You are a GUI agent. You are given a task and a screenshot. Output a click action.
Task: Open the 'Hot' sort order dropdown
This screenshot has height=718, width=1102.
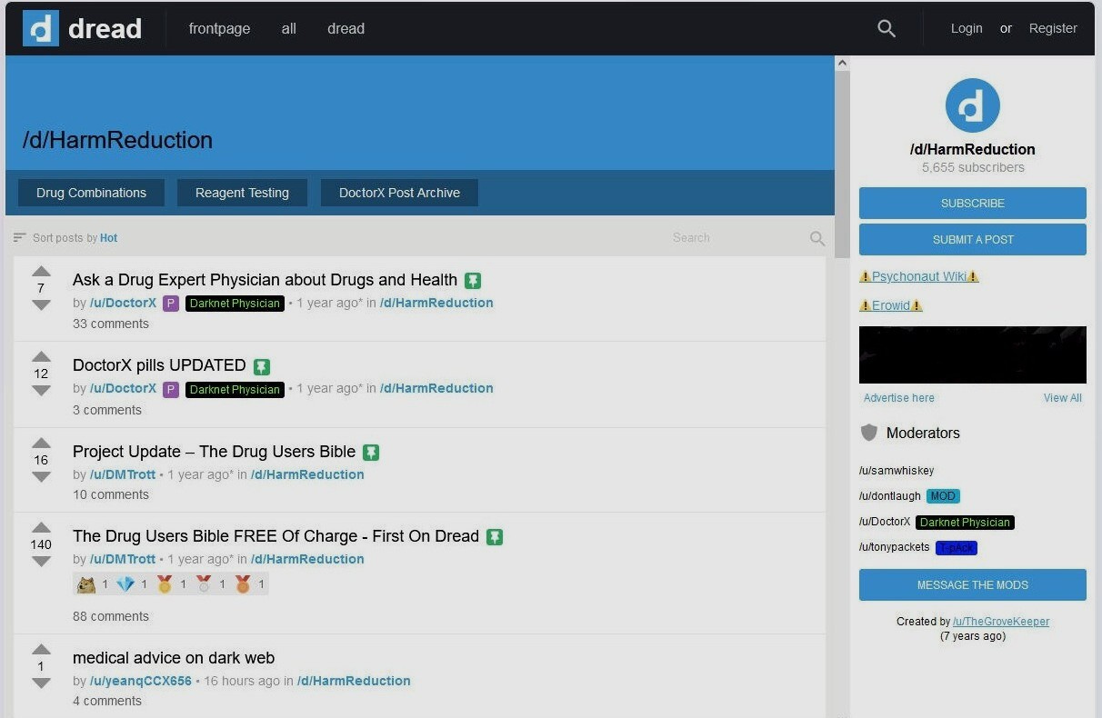[x=109, y=238]
